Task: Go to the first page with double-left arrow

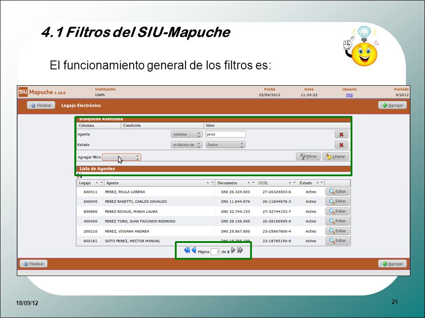Action: [187, 250]
